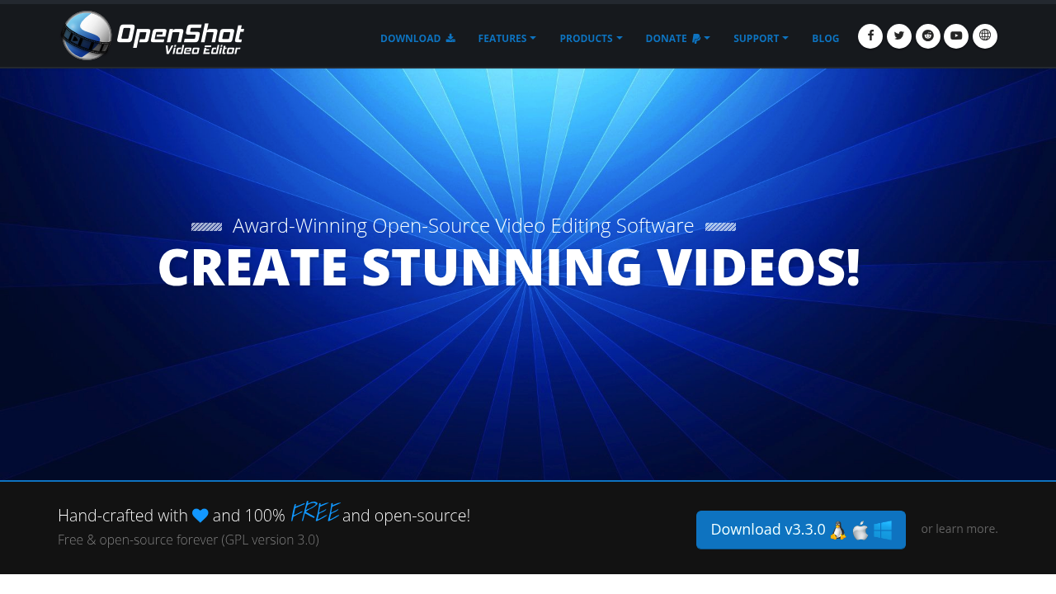
Task: Click the OpenShot Video Editor logo
Action: coord(153,35)
